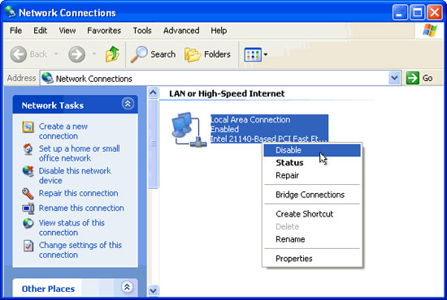Select Bridge Connections in context menu
Image resolution: width=447 pixels, height=300 pixels.
click(312, 195)
